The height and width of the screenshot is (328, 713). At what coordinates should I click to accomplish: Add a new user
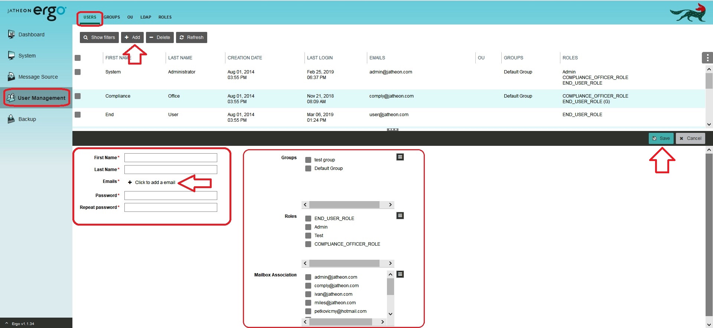[x=132, y=37]
